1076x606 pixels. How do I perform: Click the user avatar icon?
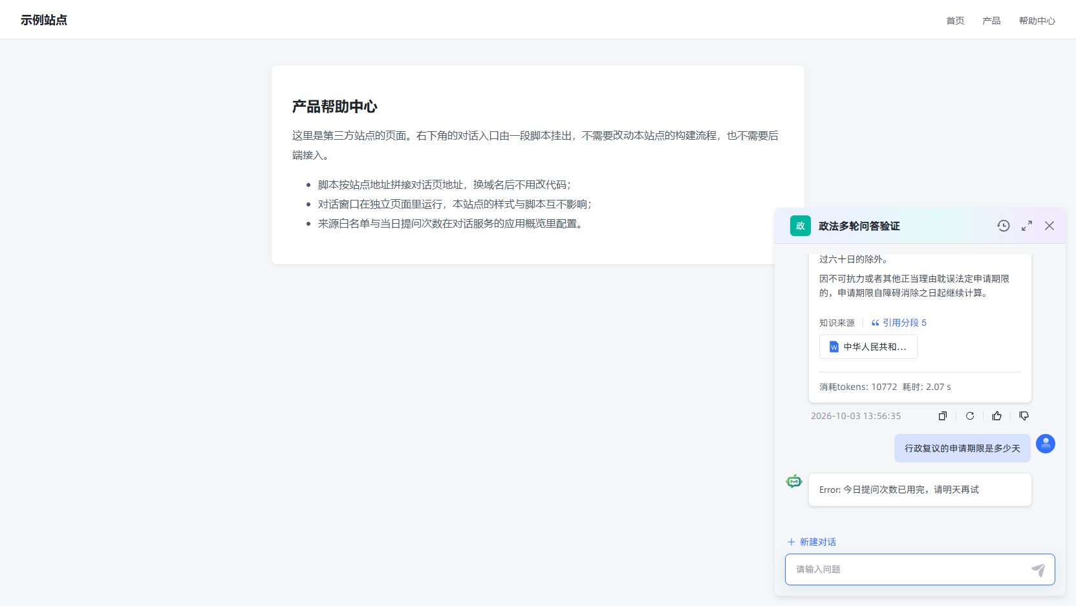(1046, 444)
